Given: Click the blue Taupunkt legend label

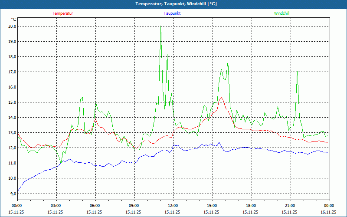Looking at the screenshot, I should click(x=172, y=13).
